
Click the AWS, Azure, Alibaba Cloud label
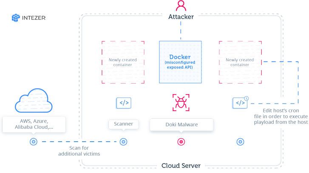click(34, 124)
